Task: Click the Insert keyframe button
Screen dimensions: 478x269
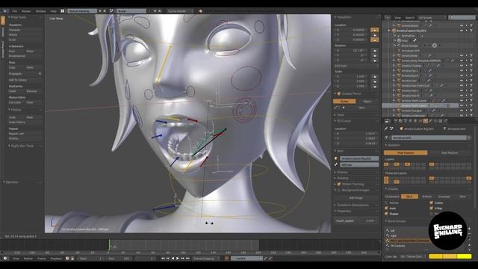Action: (16, 91)
